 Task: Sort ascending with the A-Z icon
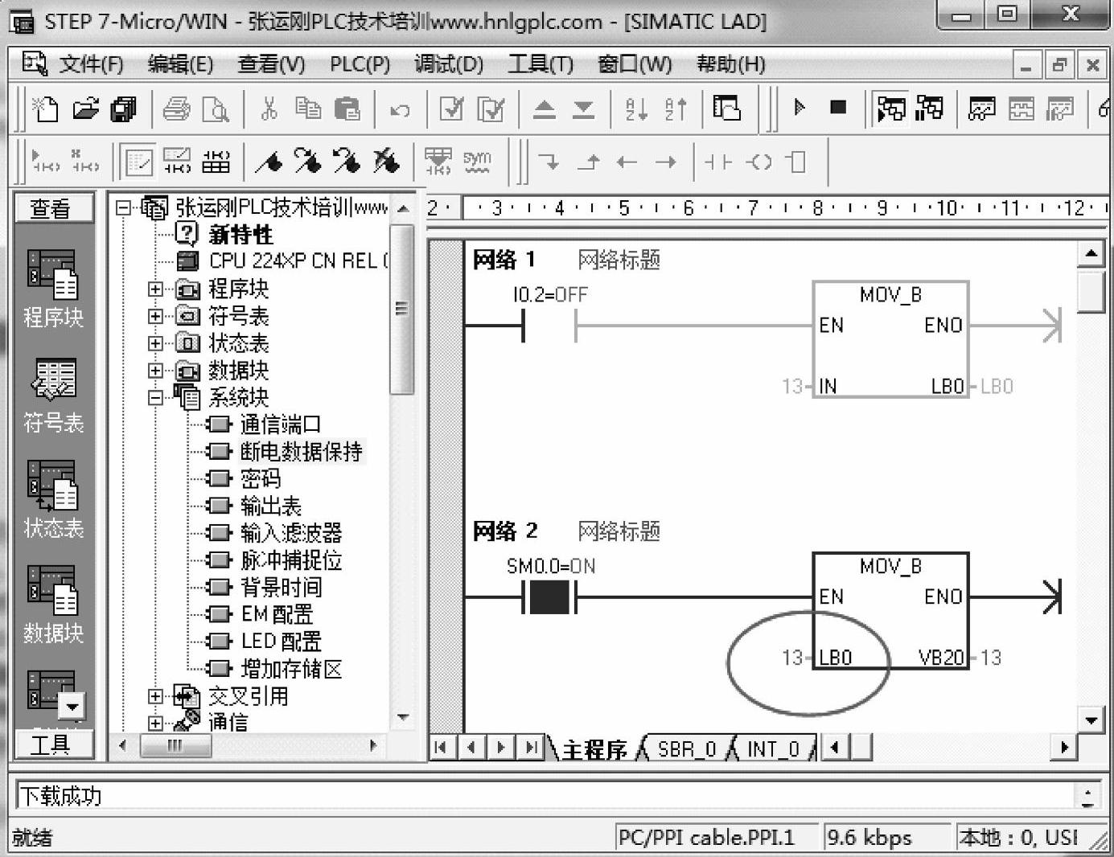(x=636, y=109)
